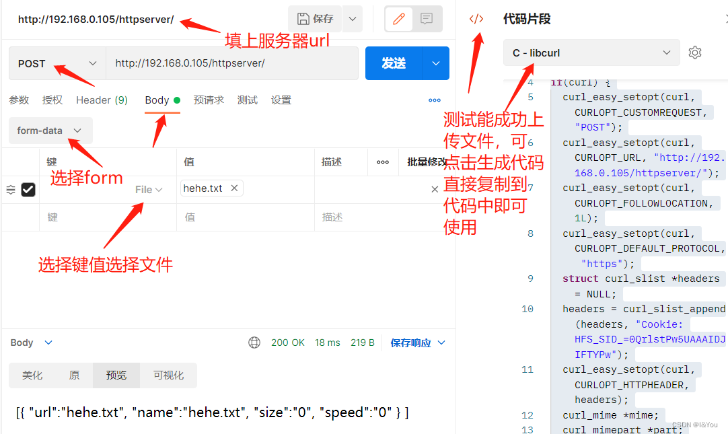
Task: Click the 描述 column header
Action: pos(332,162)
